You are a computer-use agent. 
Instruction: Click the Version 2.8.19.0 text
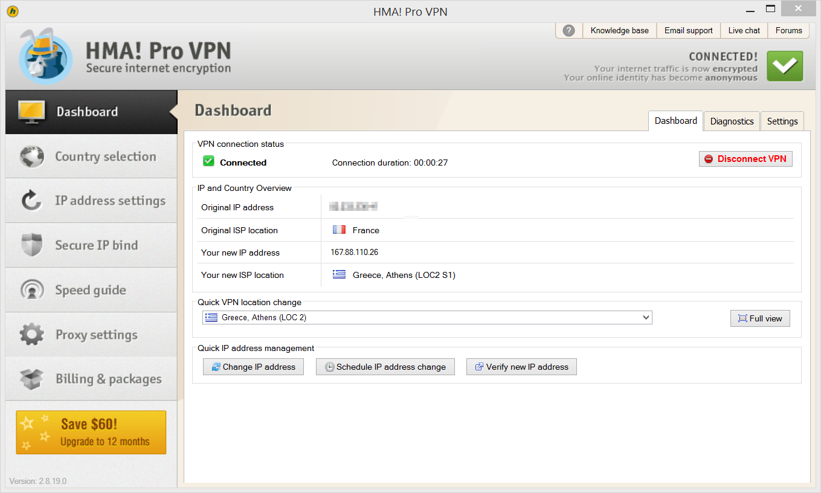pyautogui.click(x=38, y=482)
